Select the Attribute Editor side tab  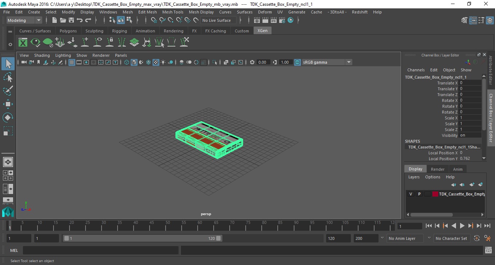(491, 71)
